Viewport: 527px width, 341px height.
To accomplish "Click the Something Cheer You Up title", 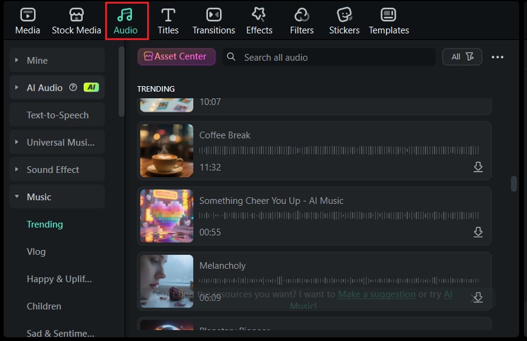I will point(271,200).
